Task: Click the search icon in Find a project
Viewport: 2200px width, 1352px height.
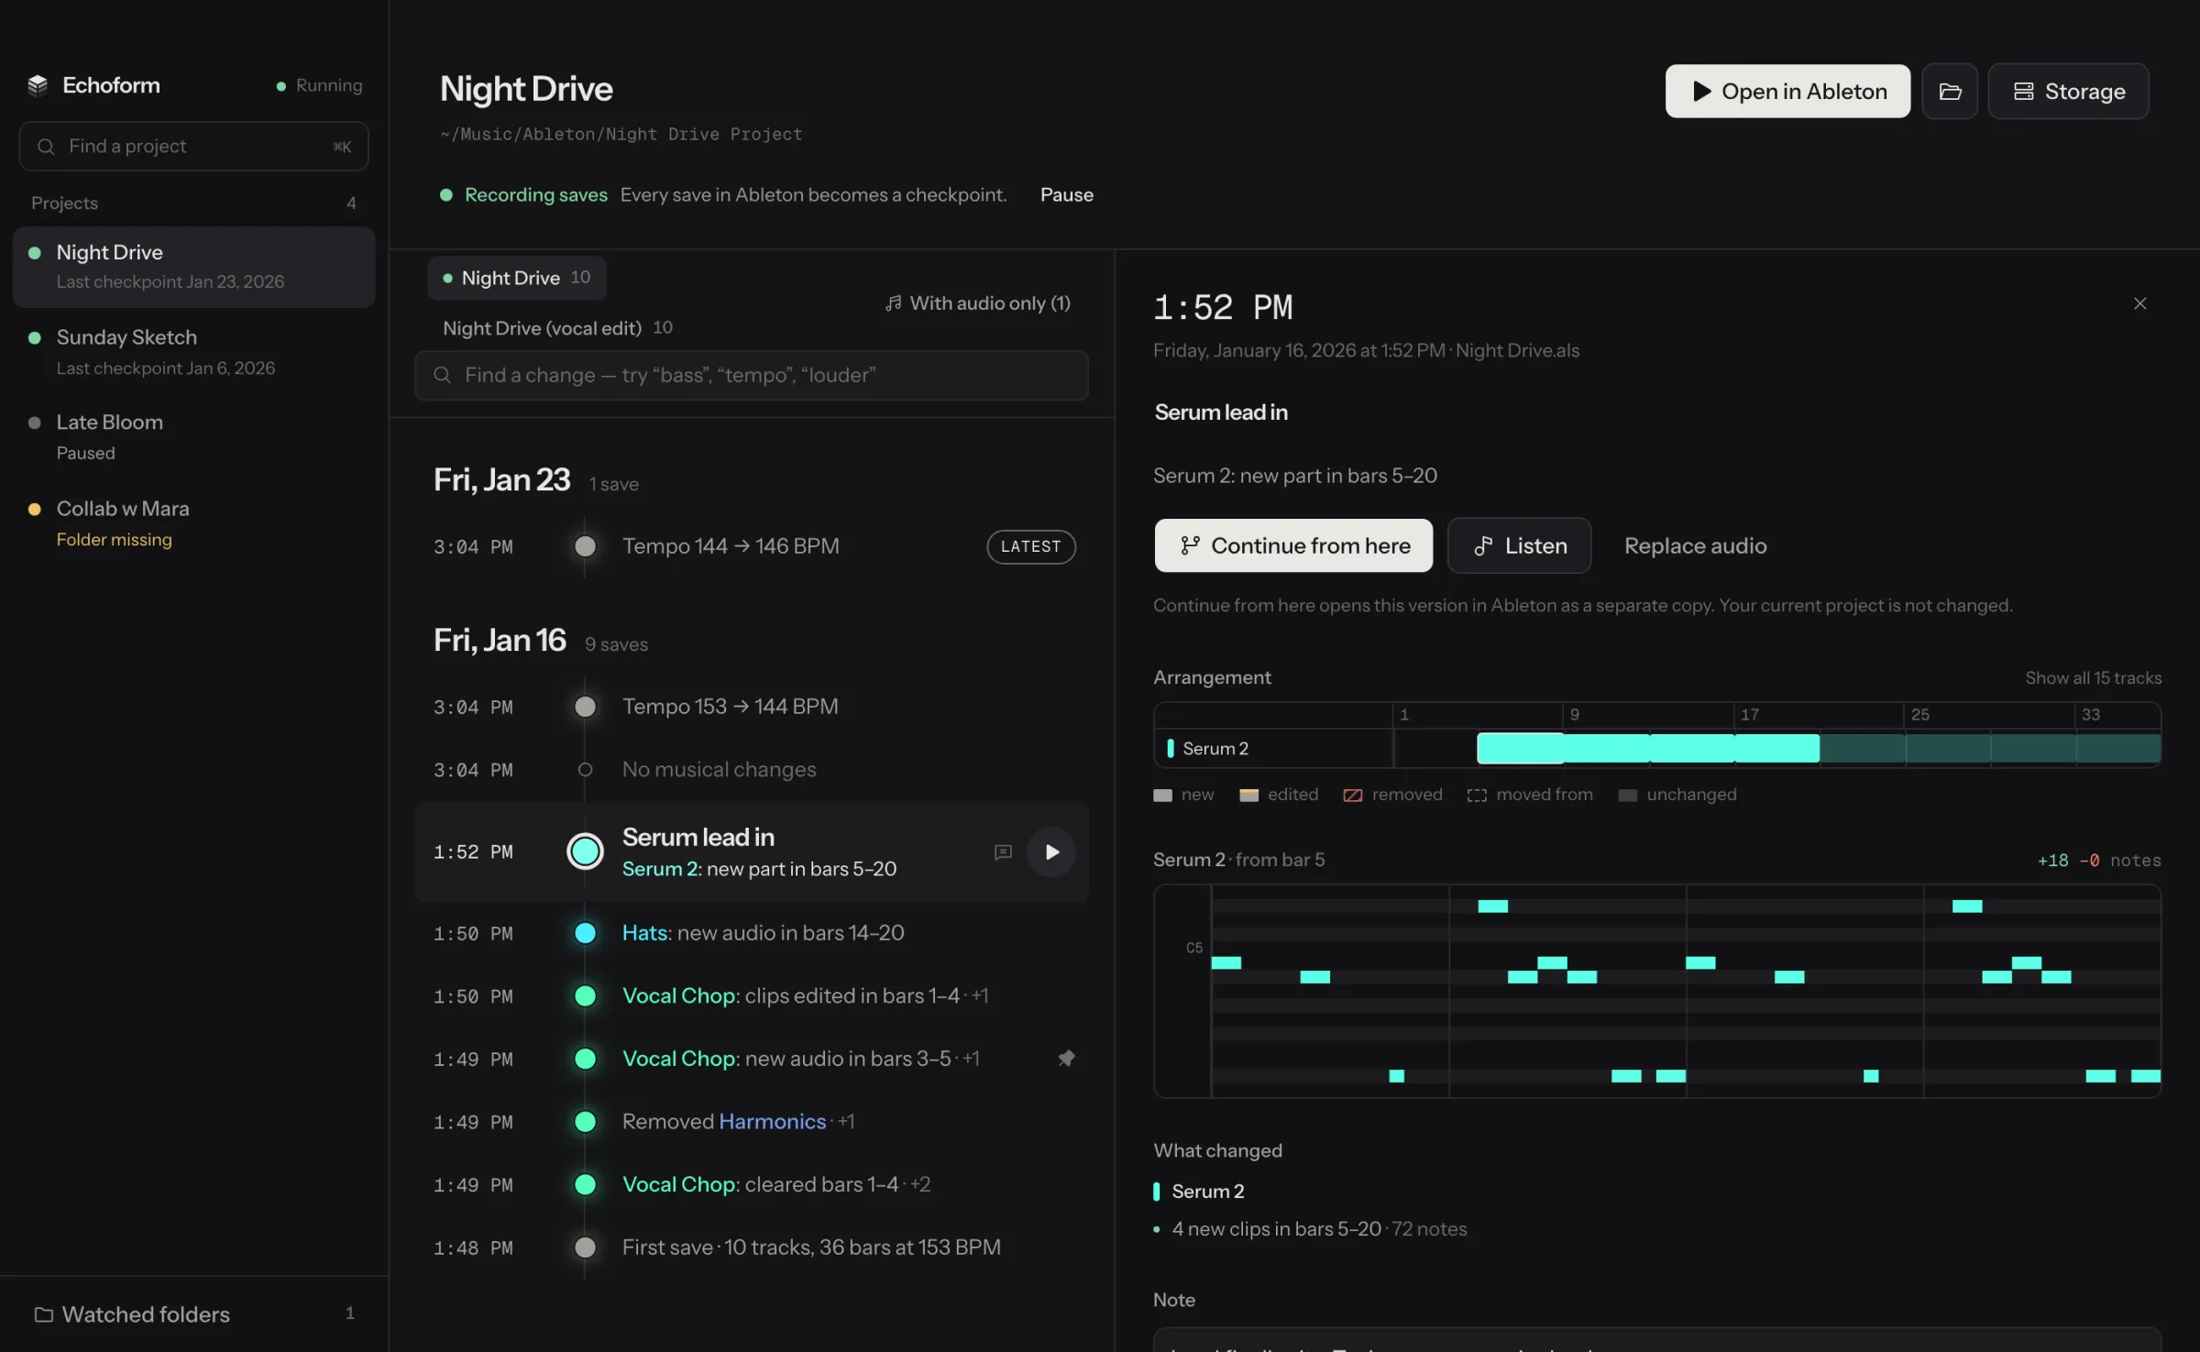Action: tap(46, 146)
